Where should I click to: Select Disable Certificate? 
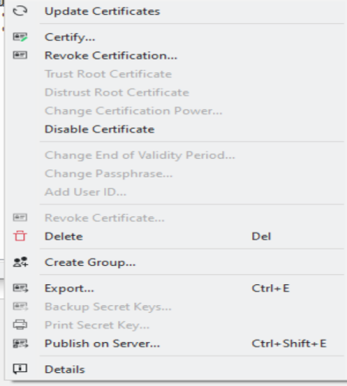[99, 129]
